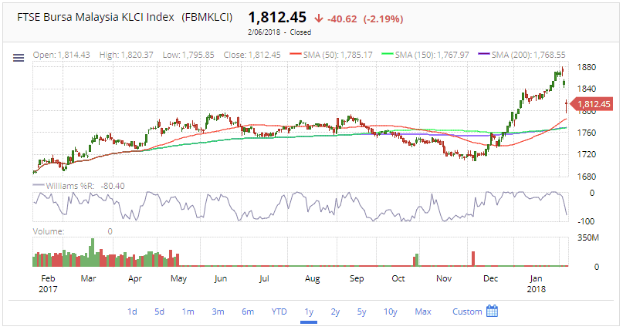Switch to the 3m range
Image resolution: width=623 pixels, height=330 pixels.
218,311
